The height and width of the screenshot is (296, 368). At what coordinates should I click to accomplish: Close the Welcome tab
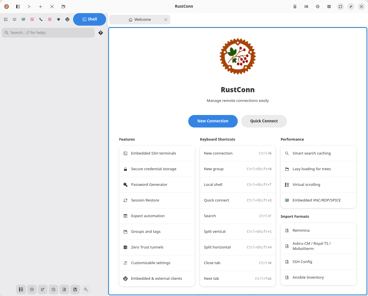(x=166, y=20)
